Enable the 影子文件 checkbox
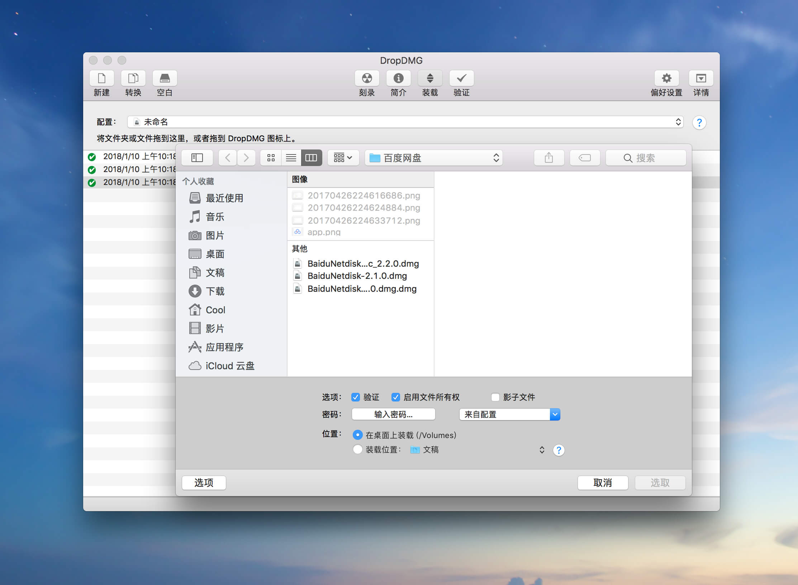The image size is (798, 585). click(x=495, y=397)
